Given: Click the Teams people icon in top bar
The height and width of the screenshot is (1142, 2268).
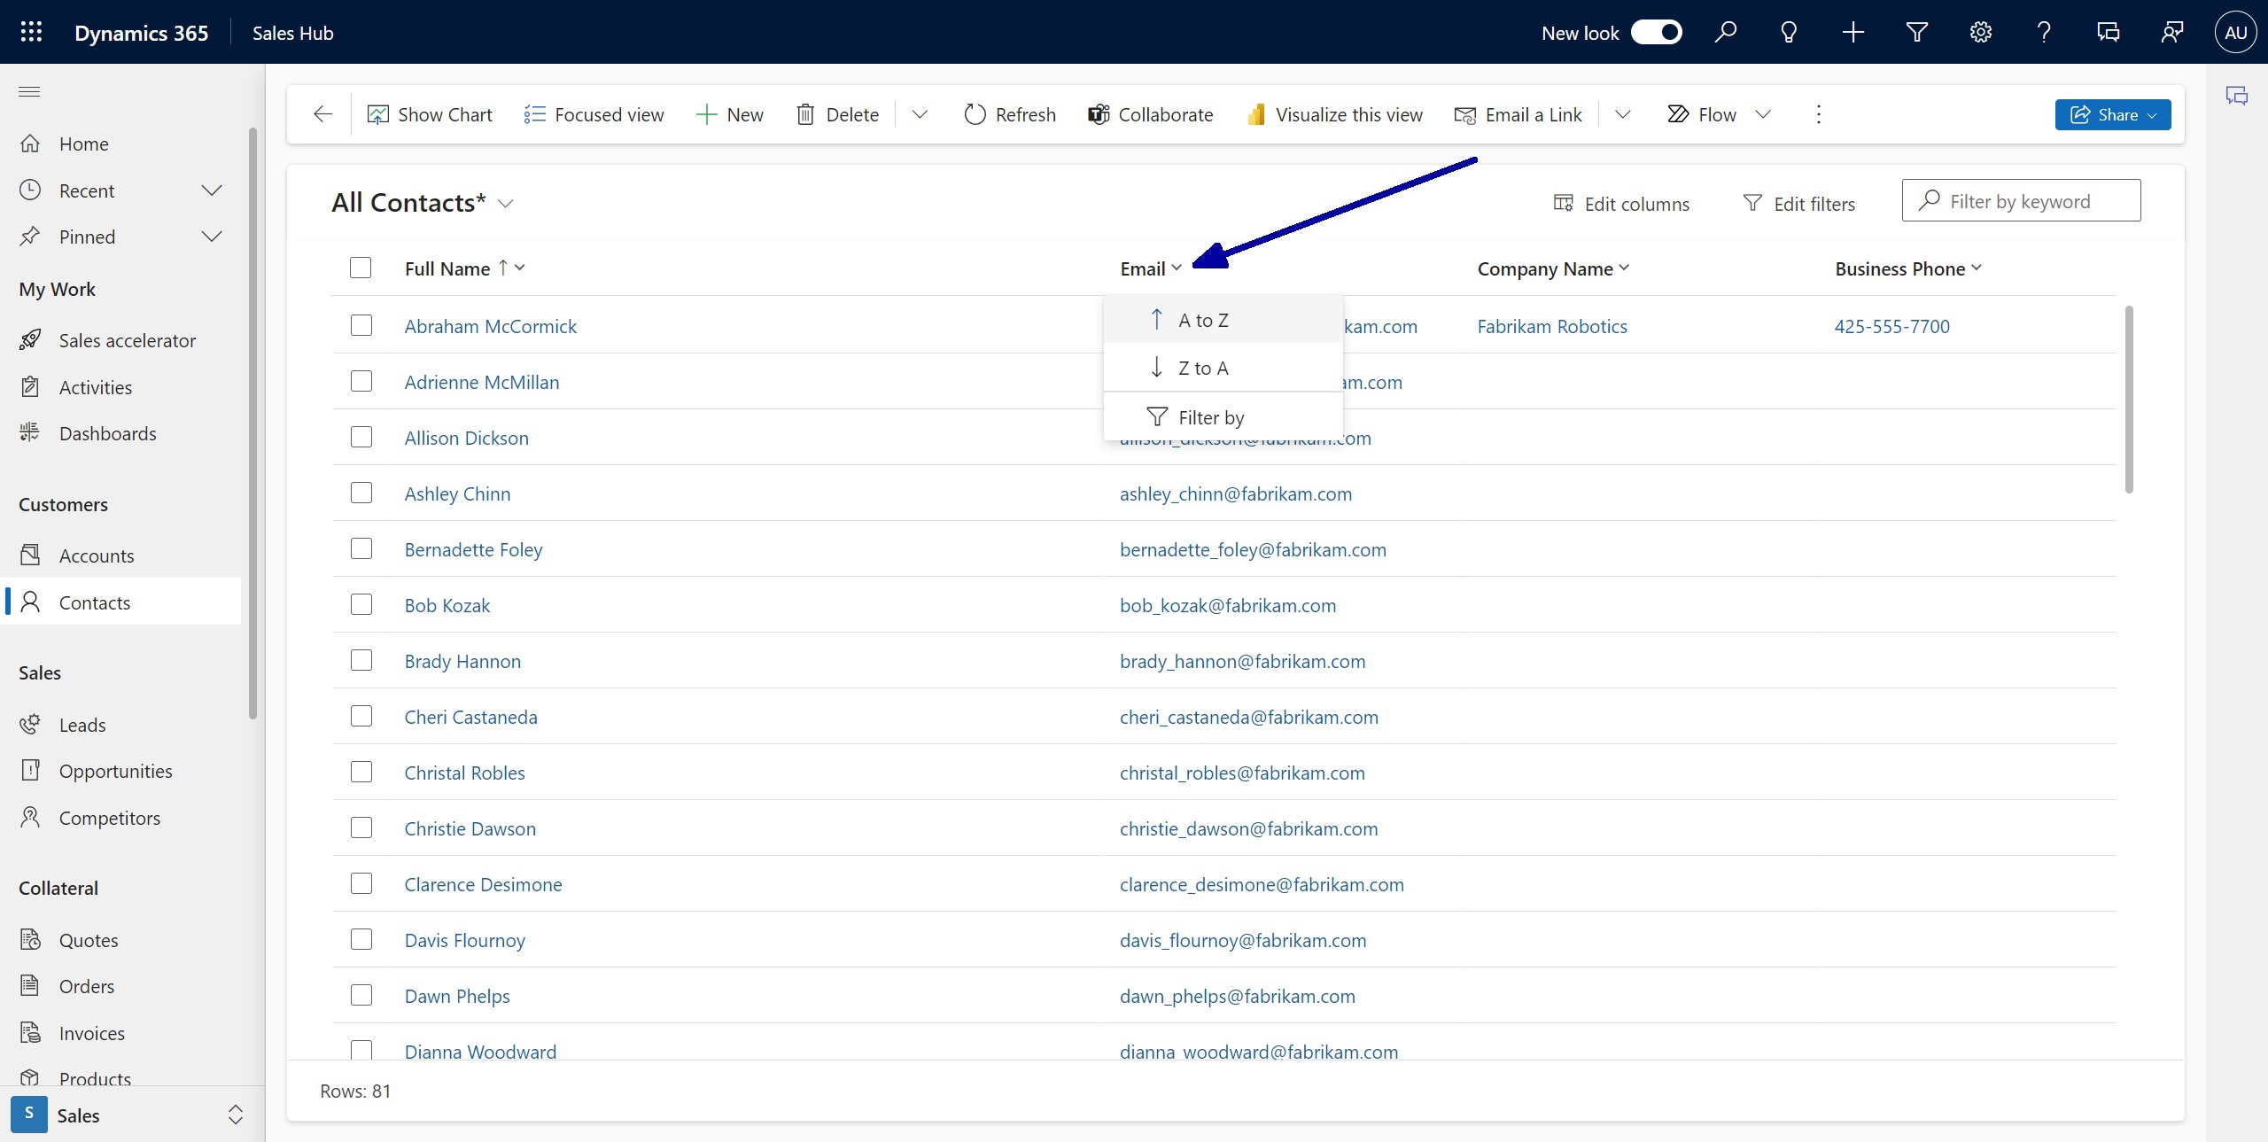Looking at the screenshot, I should [x=2171, y=33].
